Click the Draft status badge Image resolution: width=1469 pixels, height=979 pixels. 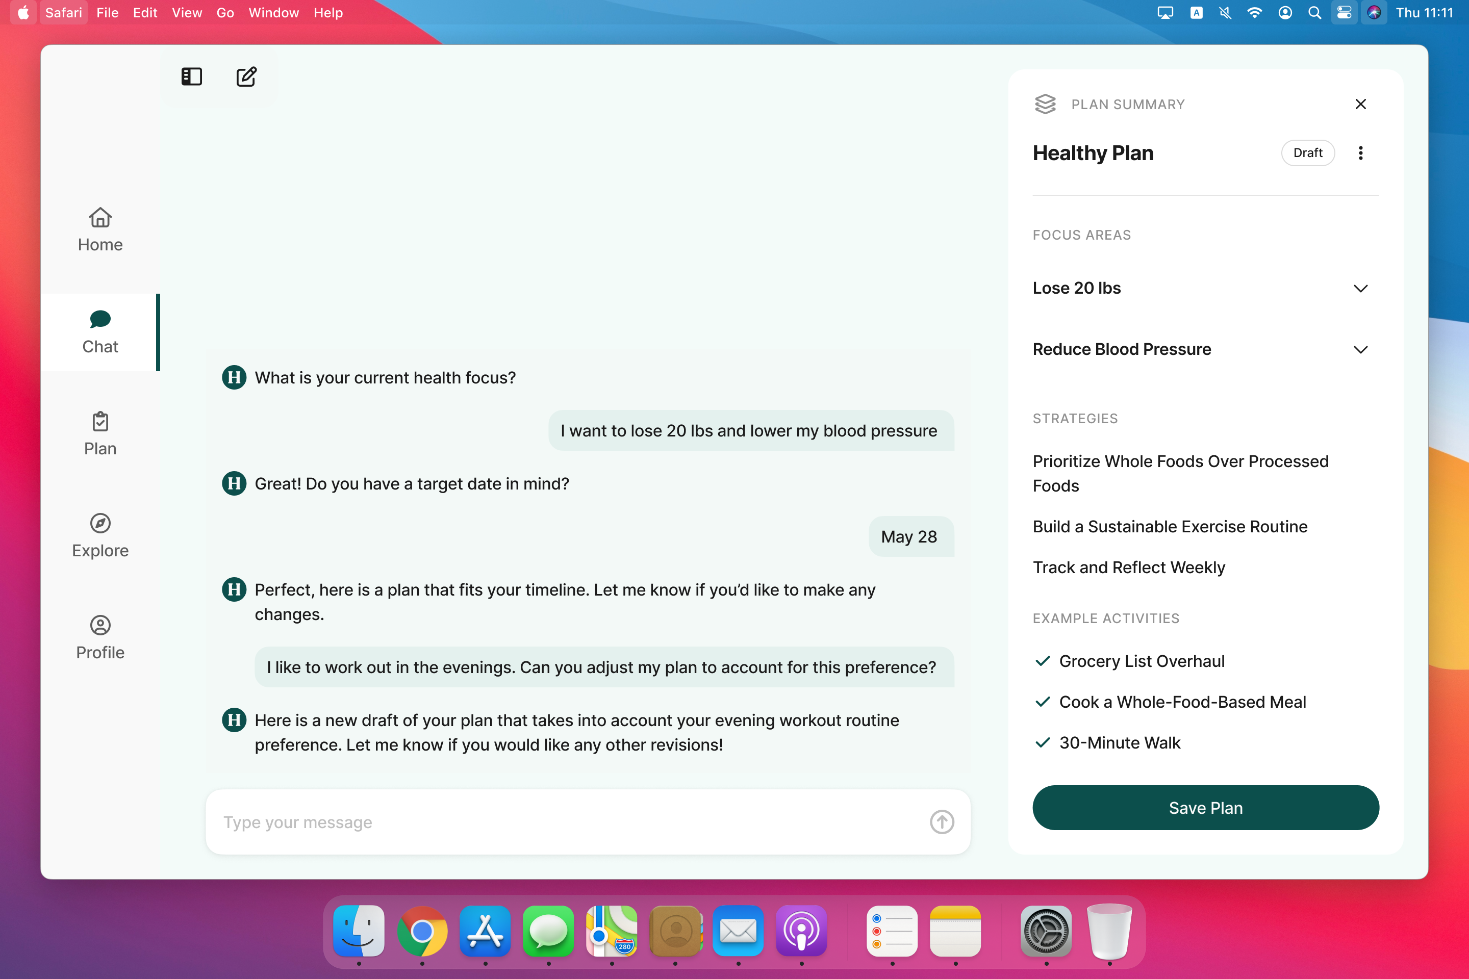coord(1308,153)
